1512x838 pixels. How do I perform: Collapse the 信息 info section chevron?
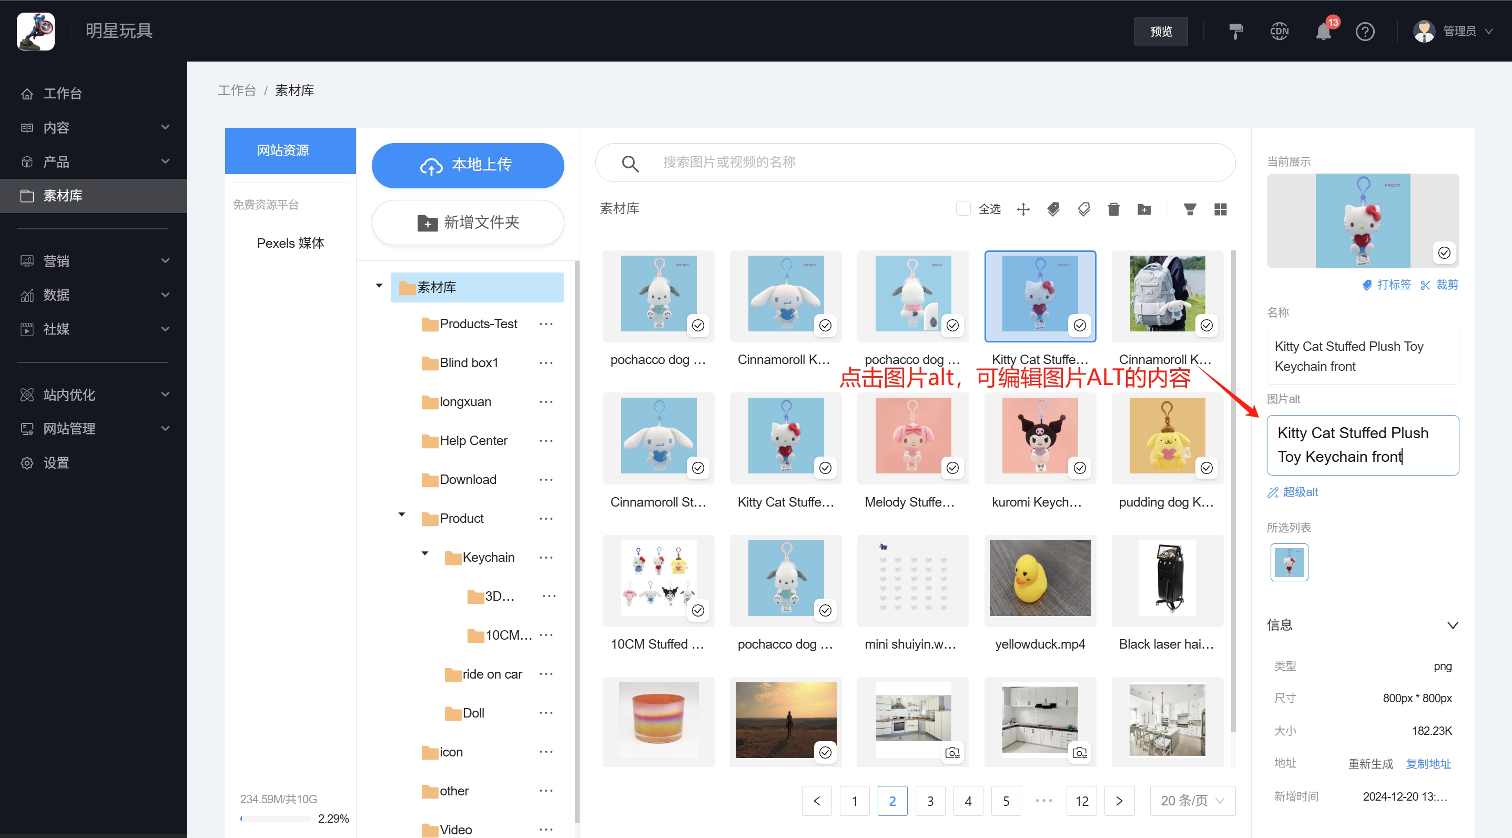click(1452, 625)
